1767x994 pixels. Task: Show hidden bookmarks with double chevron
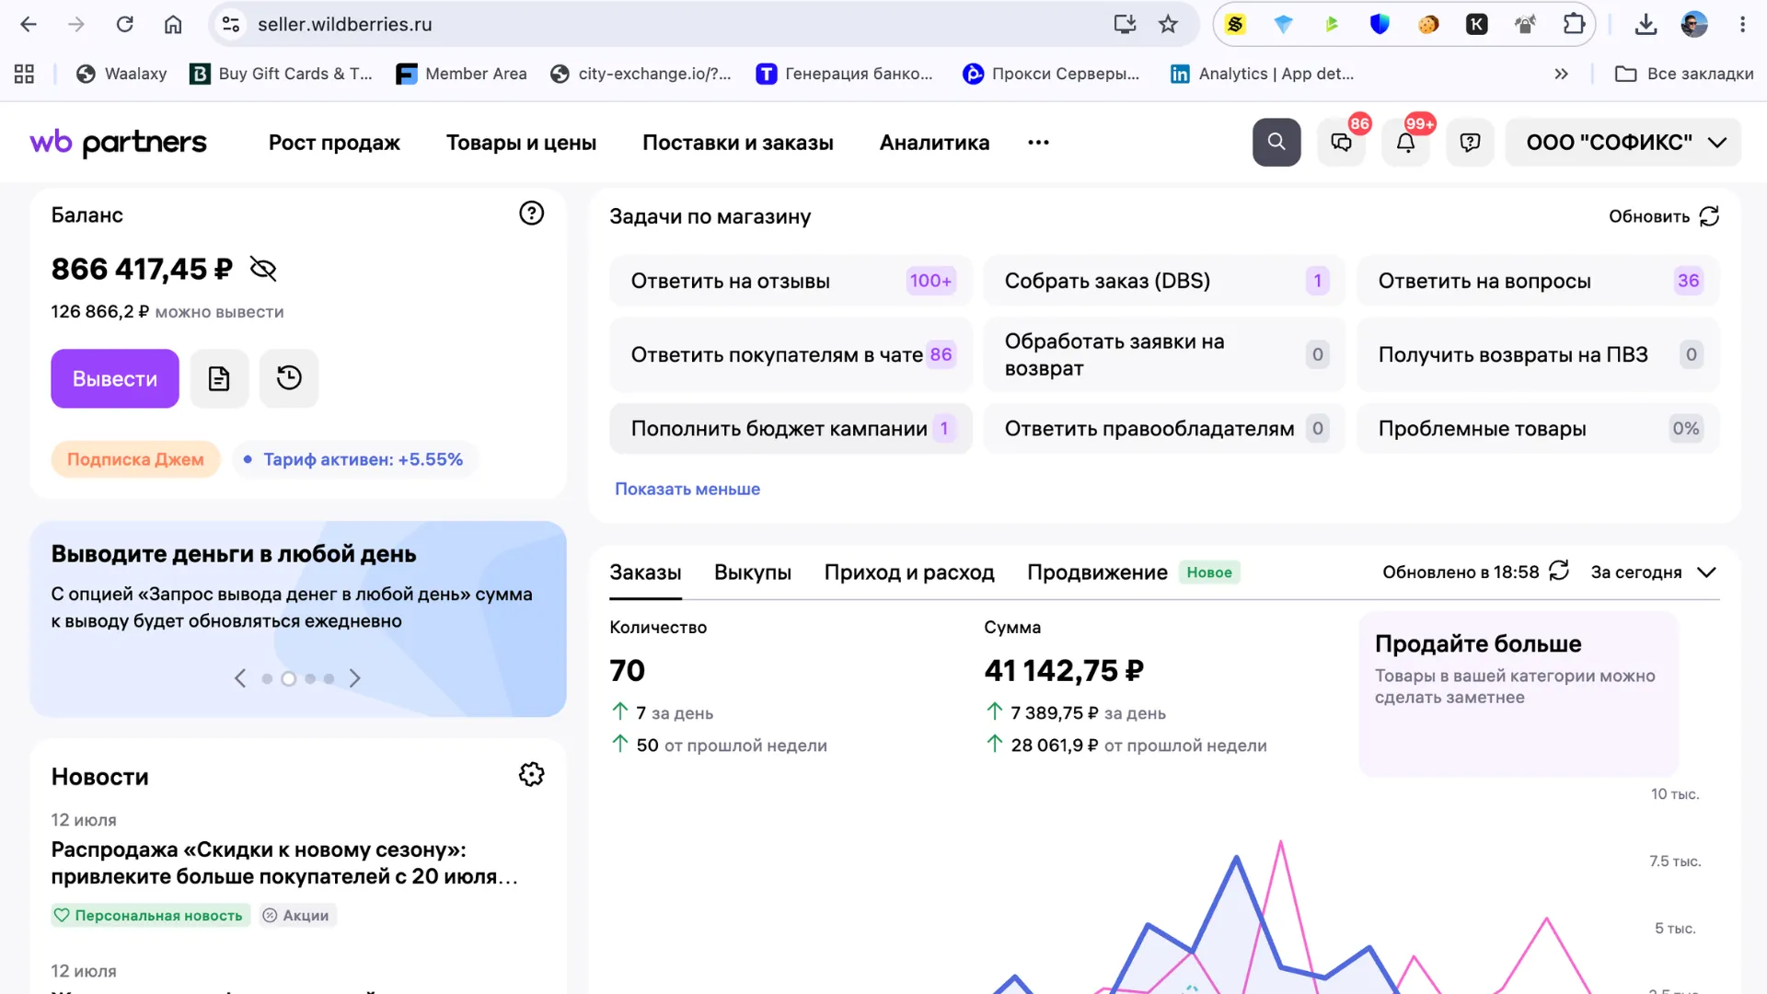pyautogui.click(x=1561, y=74)
